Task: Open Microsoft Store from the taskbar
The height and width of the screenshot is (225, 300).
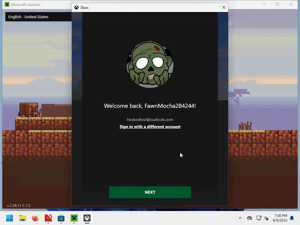Action: [x=61, y=218]
